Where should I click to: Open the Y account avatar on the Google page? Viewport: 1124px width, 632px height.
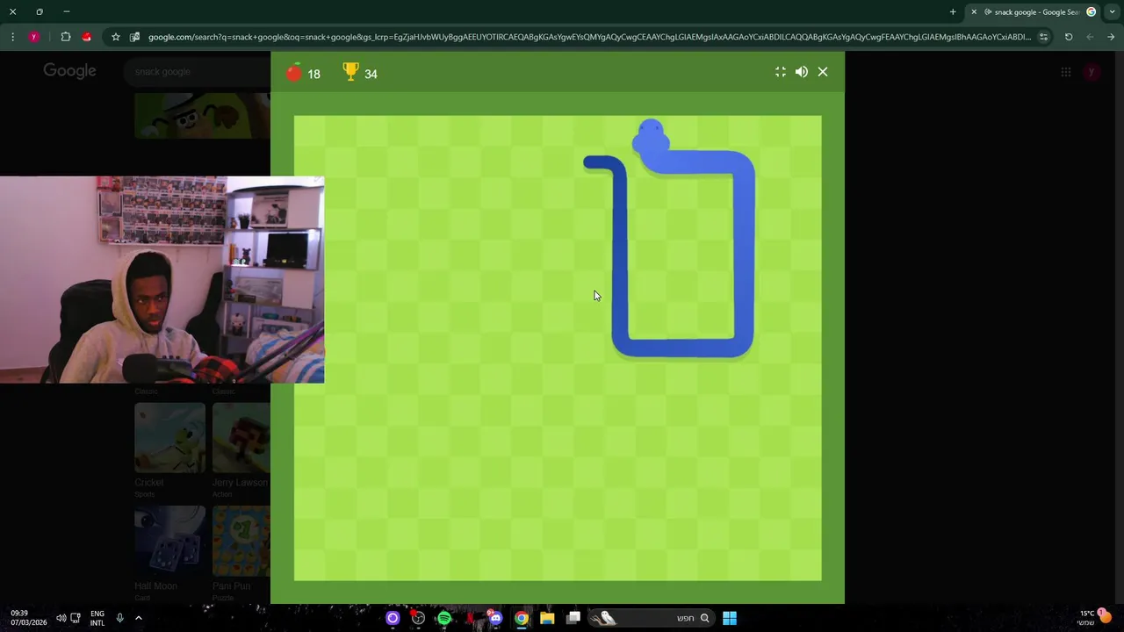point(1092,72)
